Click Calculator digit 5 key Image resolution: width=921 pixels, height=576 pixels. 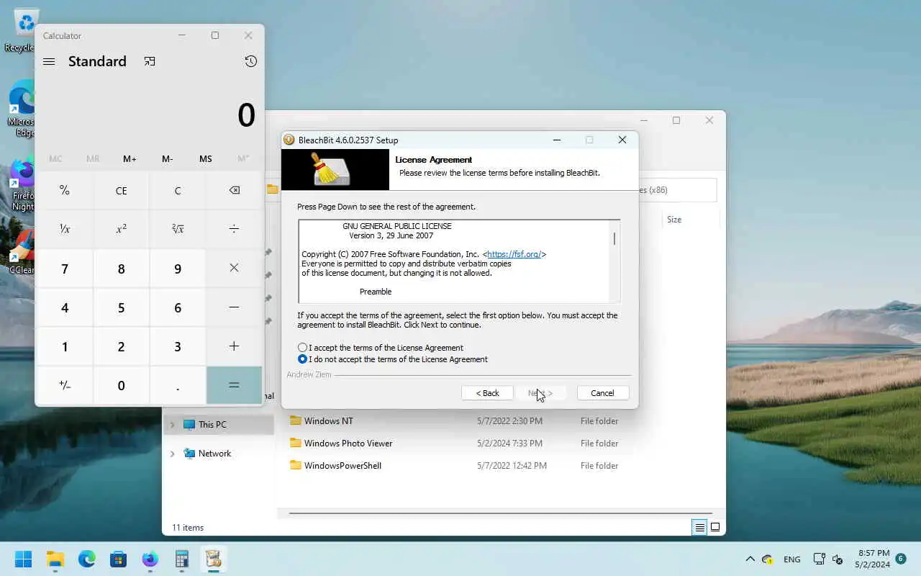tap(121, 307)
